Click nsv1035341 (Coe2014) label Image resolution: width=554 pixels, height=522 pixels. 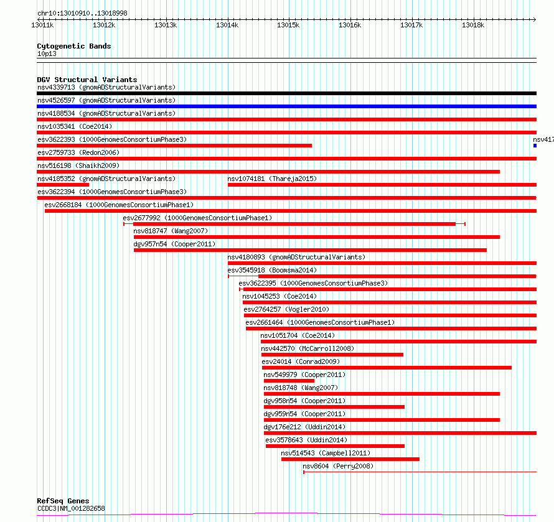click(75, 126)
